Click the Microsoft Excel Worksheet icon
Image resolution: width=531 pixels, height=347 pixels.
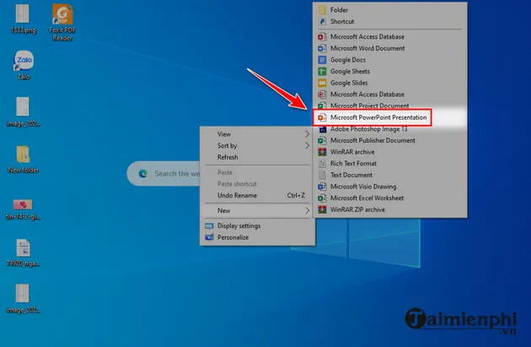[322, 198]
